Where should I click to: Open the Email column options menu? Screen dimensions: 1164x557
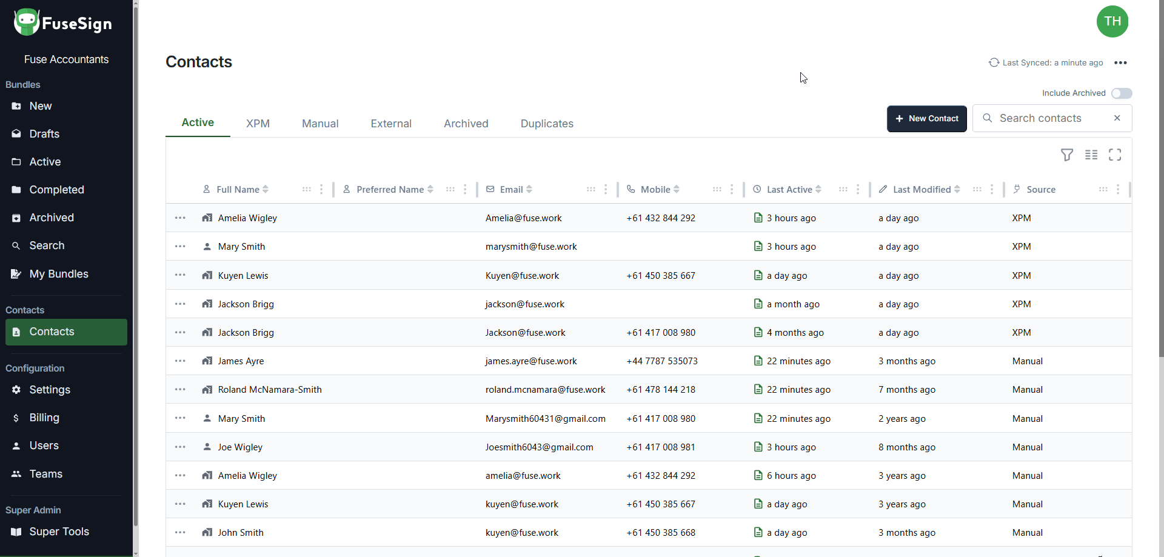[606, 190]
